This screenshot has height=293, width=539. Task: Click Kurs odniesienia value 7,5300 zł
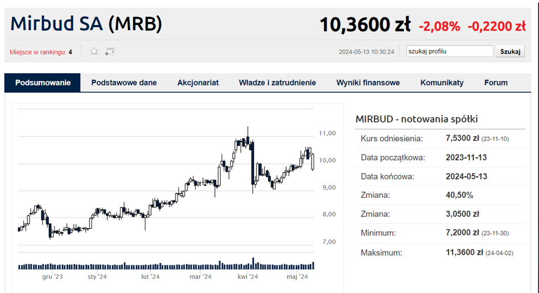pyautogui.click(x=462, y=138)
